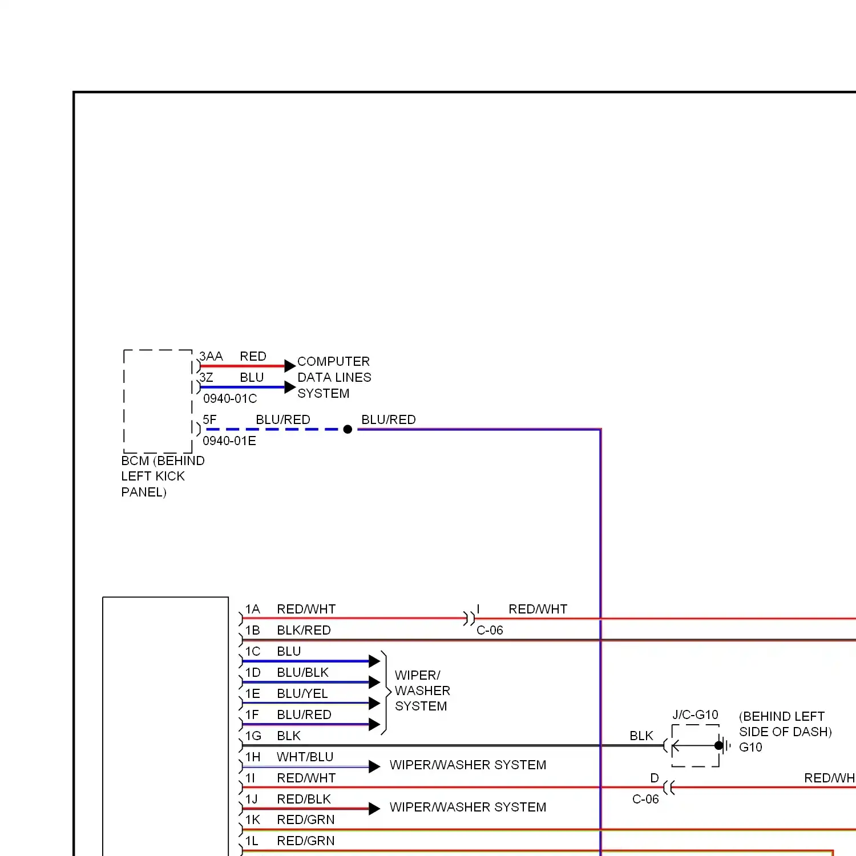Click the RED wire label at 3AA

[x=253, y=357]
